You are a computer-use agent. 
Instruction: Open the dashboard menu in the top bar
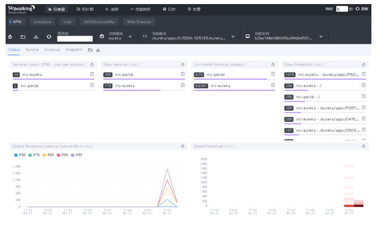pyautogui.click(x=56, y=9)
